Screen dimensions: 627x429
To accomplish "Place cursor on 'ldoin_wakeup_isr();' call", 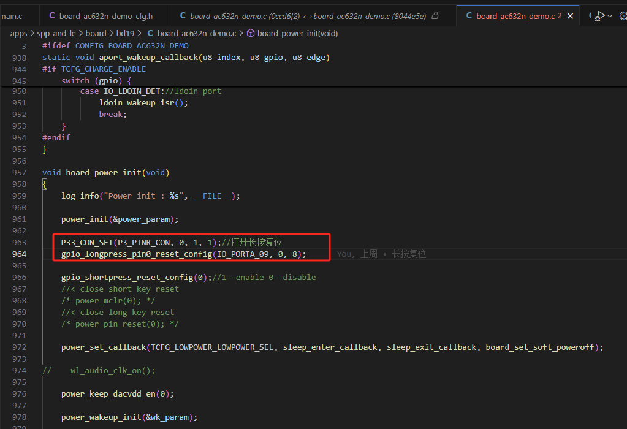I will (x=143, y=102).
